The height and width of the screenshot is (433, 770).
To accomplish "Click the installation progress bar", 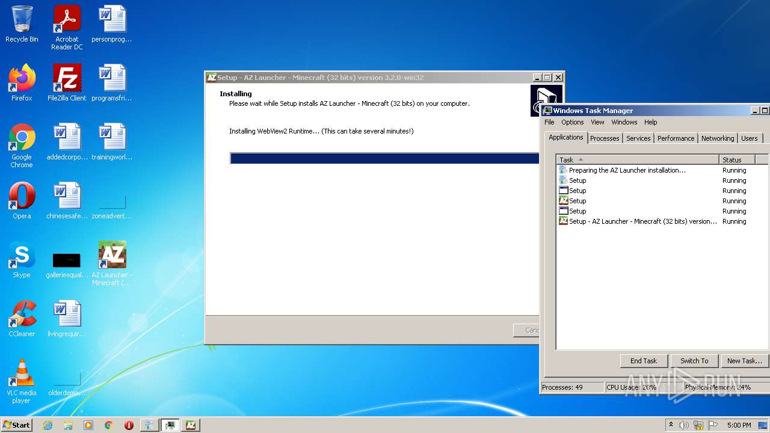I will point(384,158).
